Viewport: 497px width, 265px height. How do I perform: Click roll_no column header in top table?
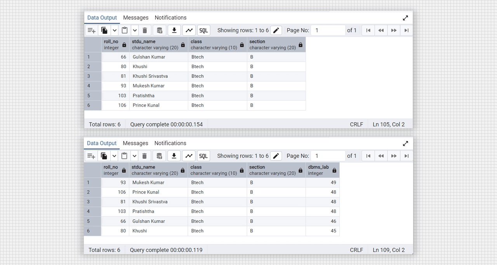(115, 45)
